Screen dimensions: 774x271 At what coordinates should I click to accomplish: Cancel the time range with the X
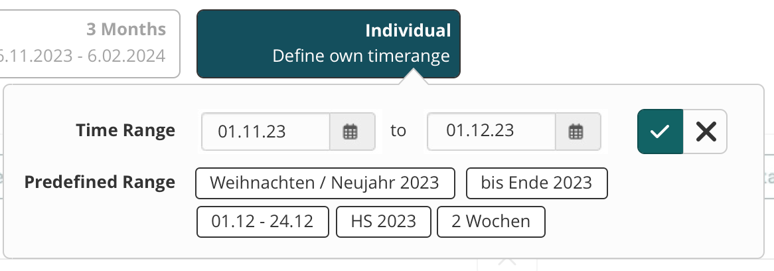coord(705,132)
